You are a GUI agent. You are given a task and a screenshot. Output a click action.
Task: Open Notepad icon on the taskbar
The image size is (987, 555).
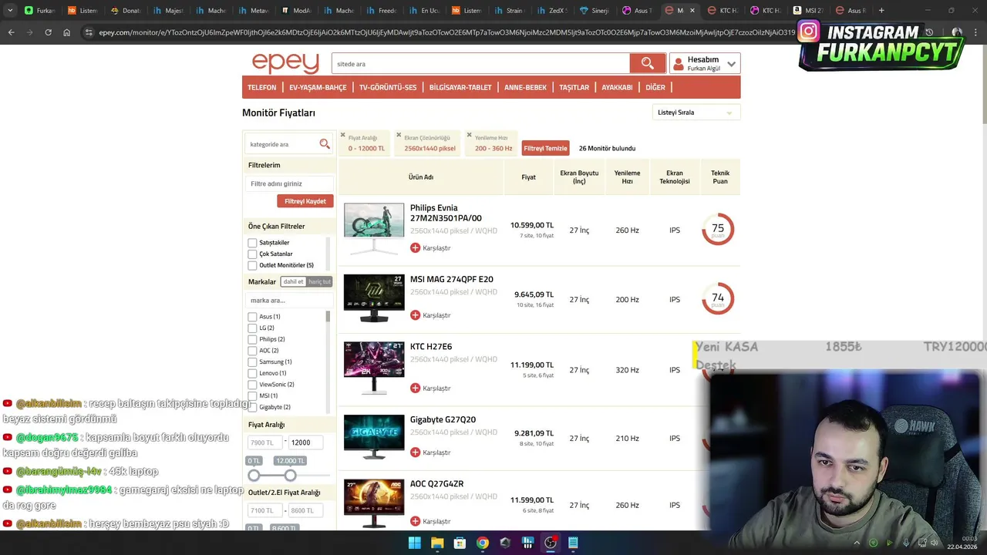click(x=573, y=543)
